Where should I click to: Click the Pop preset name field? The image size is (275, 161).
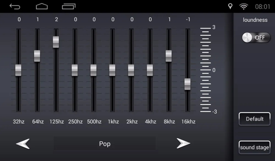105,143
